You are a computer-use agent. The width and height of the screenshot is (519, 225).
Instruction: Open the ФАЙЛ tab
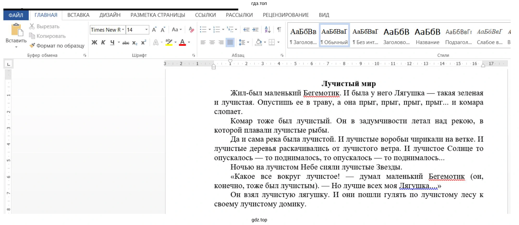coord(16,15)
